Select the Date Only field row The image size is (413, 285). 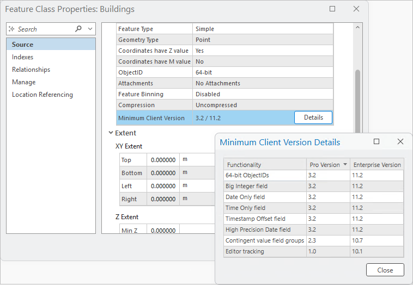click(313, 197)
